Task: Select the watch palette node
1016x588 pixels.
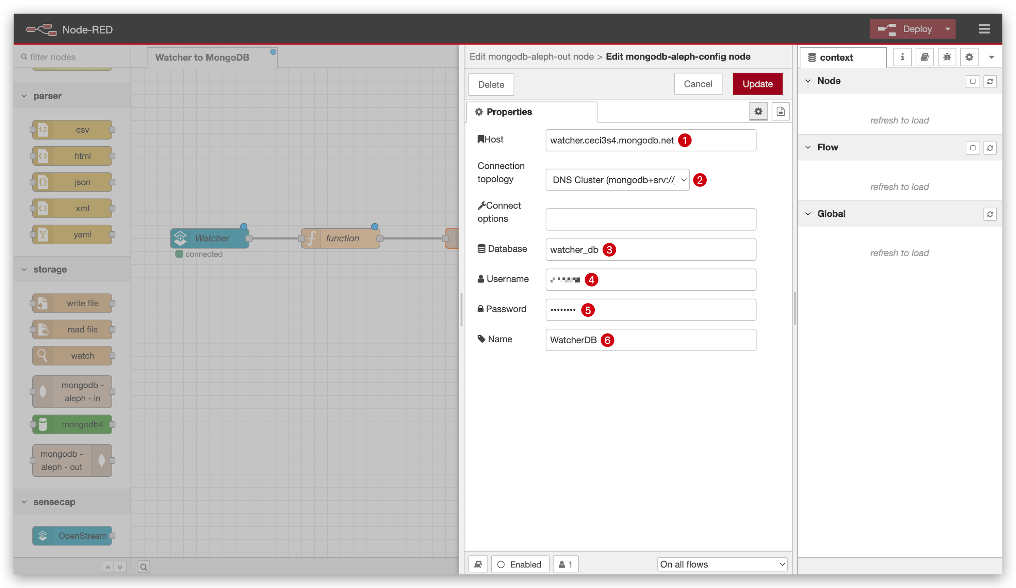Action: (72, 356)
